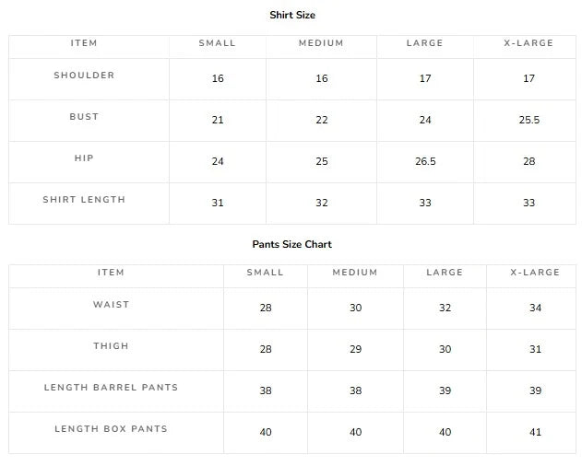
Task: Select the BUST row label
Action: pos(84,117)
